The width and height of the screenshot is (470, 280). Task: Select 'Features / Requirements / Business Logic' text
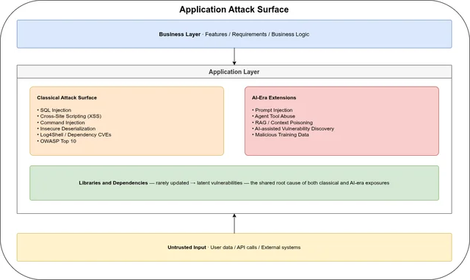tap(257, 35)
